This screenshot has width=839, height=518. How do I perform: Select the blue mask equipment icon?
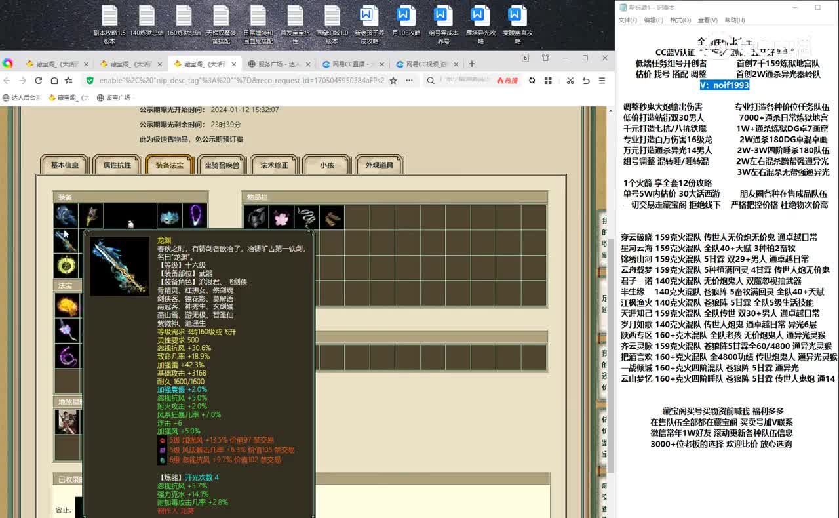(169, 216)
